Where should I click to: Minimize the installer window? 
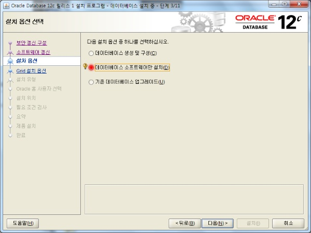[x=274, y=4]
